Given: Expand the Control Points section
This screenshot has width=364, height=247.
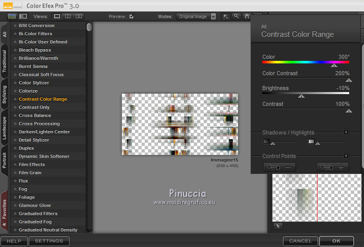Looking at the screenshot, I should coord(346,156).
